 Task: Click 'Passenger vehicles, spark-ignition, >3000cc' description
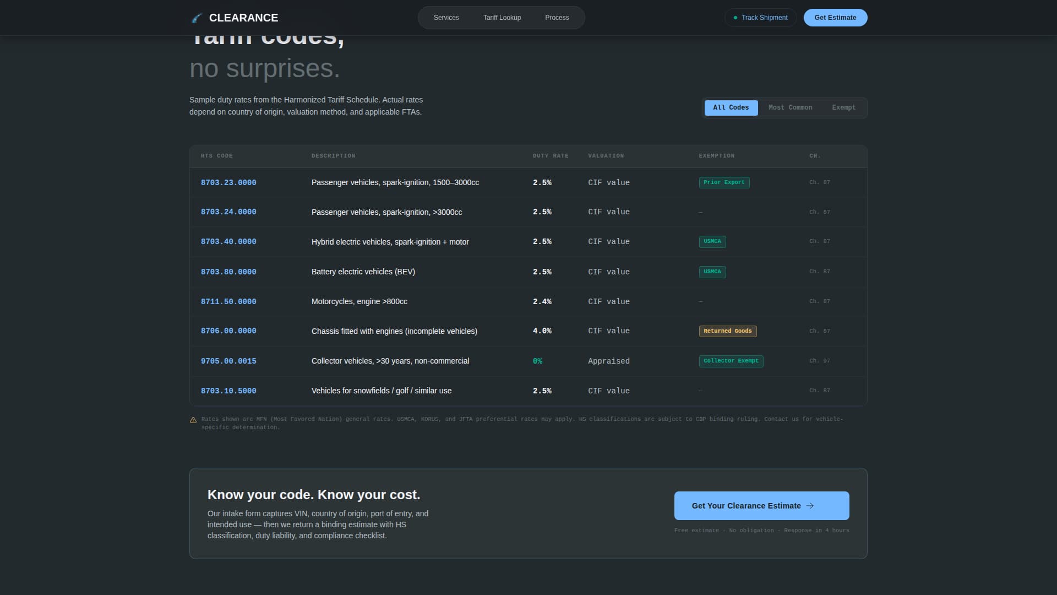click(387, 212)
